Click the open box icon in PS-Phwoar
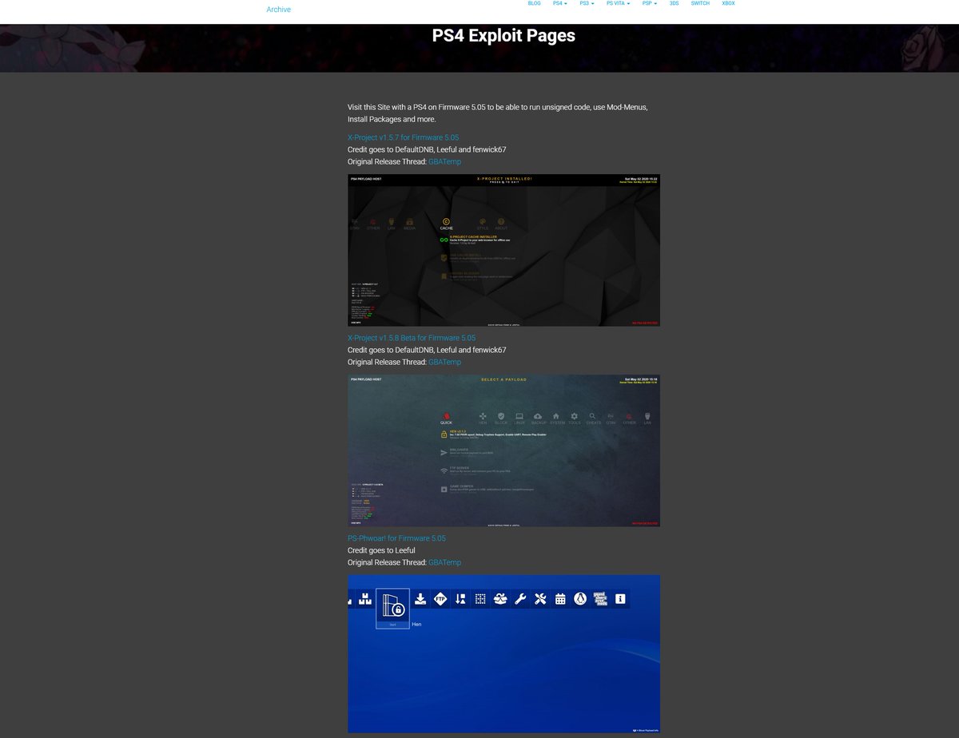 click(x=500, y=599)
